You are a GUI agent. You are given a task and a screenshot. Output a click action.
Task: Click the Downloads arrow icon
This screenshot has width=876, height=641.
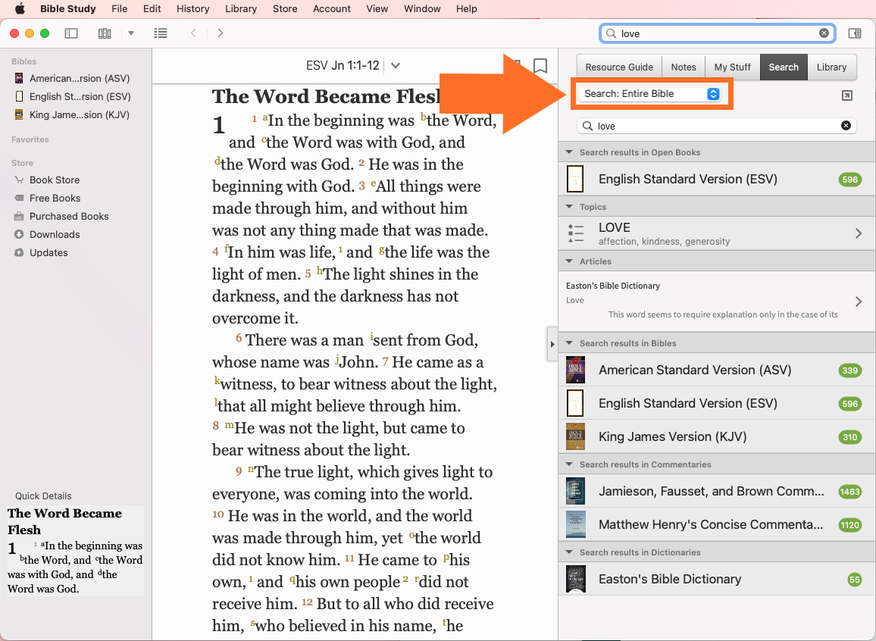pyautogui.click(x=19, y=235)
